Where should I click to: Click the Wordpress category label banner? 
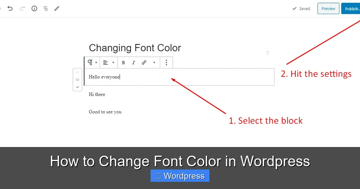(180, 175)
